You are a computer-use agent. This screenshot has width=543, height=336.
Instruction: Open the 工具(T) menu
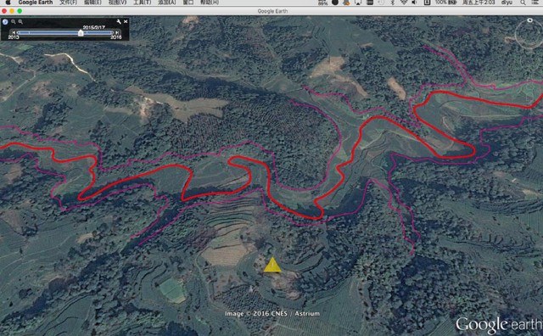coord(142,3)
